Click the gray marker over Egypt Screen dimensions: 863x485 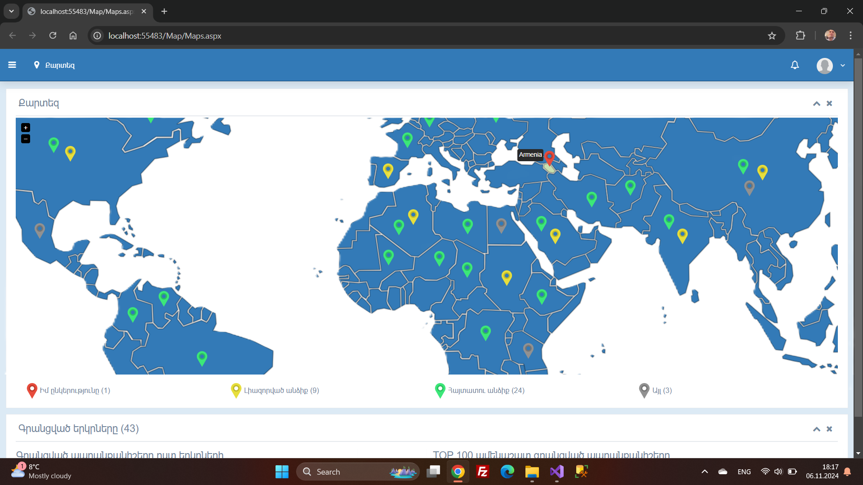[501, 225]
